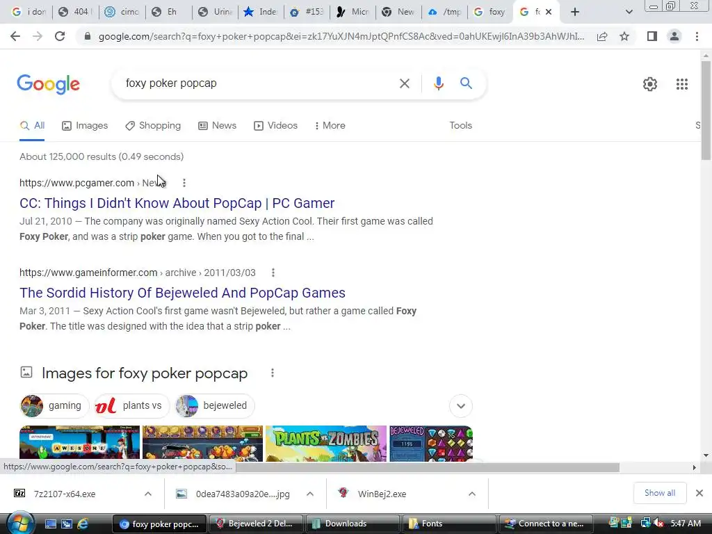
Task: Expand the 0dea7483a09a20e jpg download options
Action: [309, 494]
